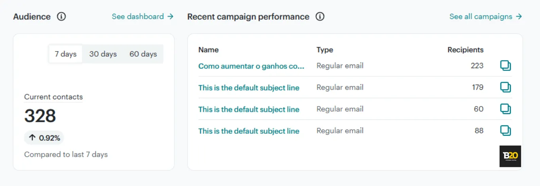Open the See all campaigns link

[x=486, y=17]
